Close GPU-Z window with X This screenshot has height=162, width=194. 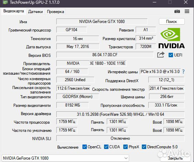pos(186,2)
